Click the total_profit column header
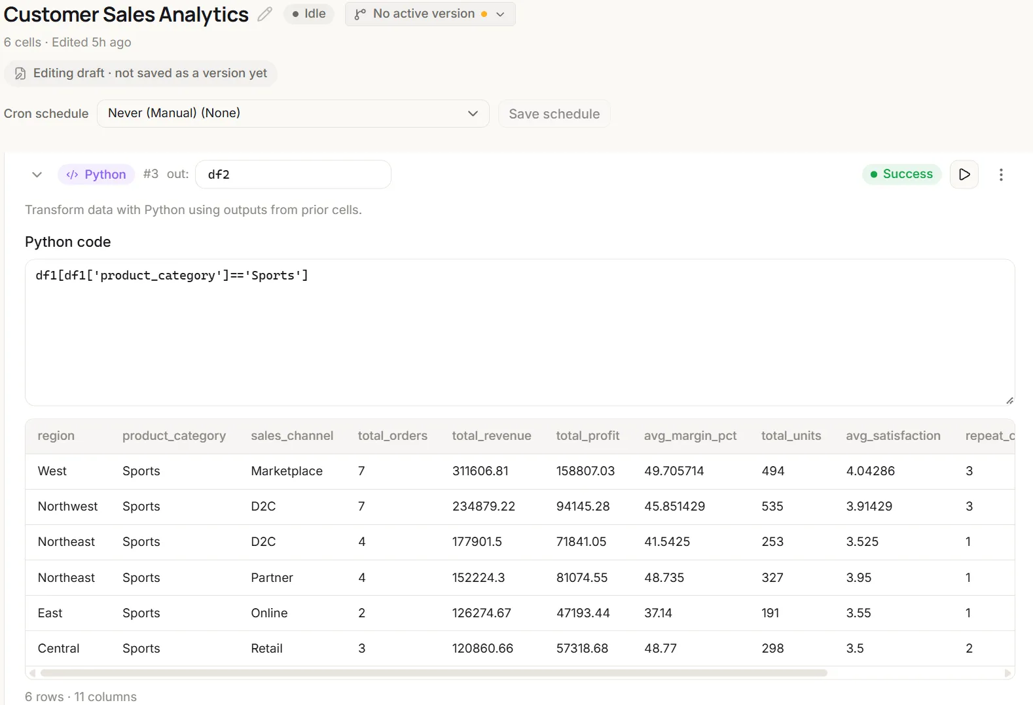 (x=588, y=436)
